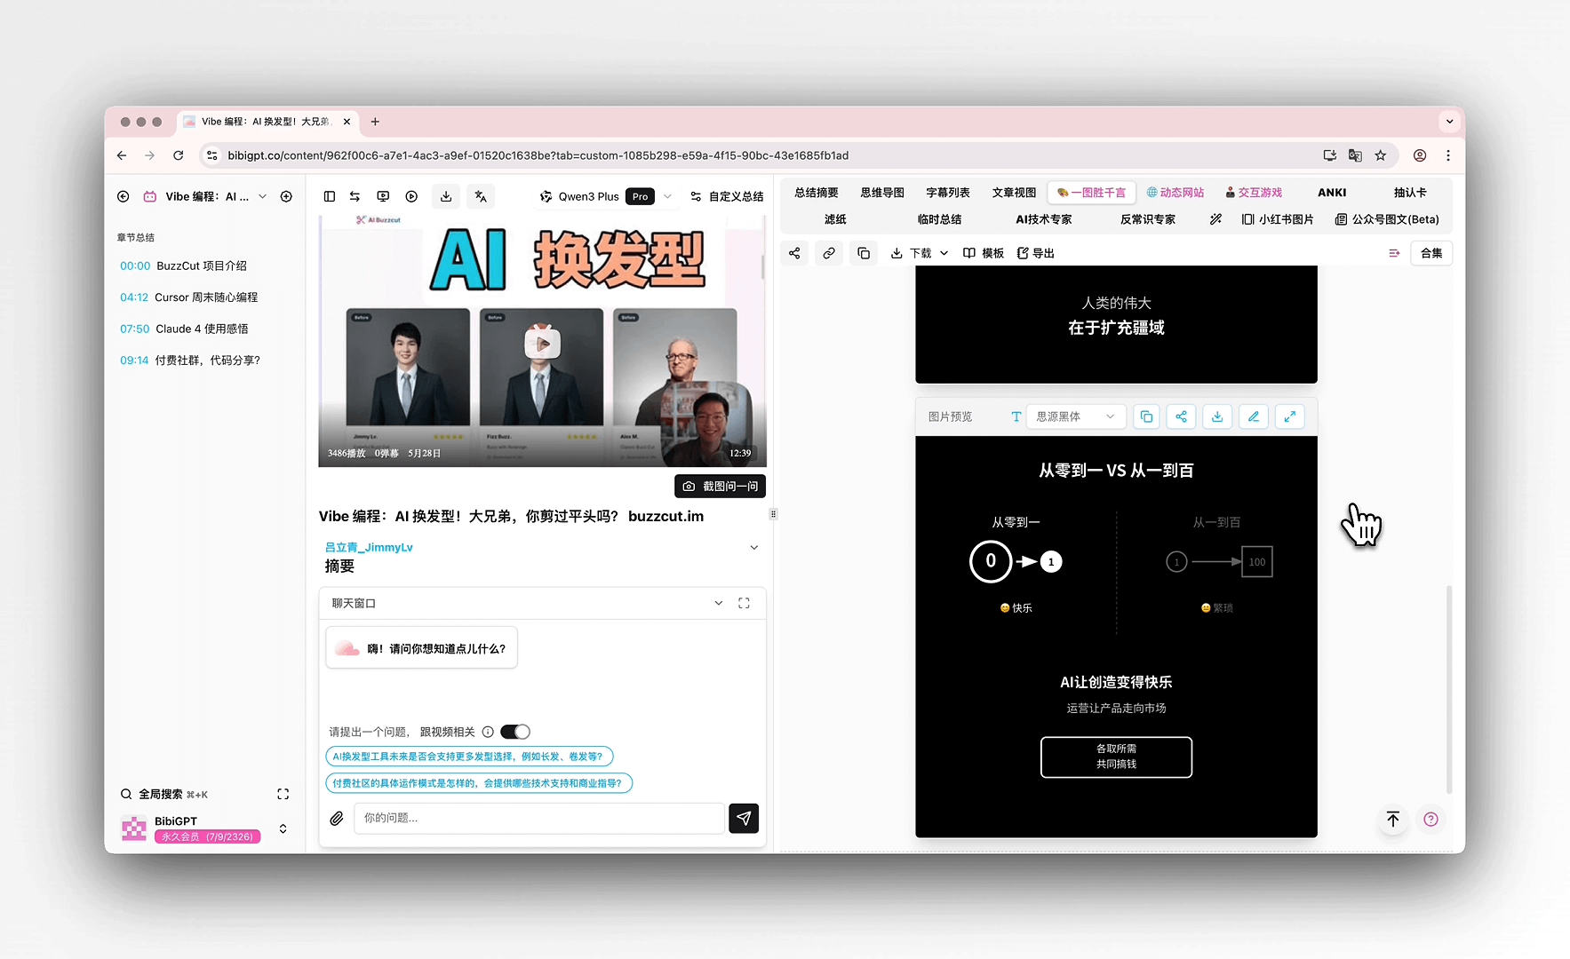
Task: Open the 字幕列表 tab
Action: click(947, 193)
